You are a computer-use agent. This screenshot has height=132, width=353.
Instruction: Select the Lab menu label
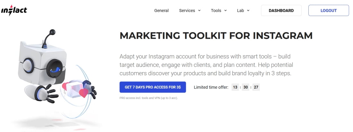240,11
